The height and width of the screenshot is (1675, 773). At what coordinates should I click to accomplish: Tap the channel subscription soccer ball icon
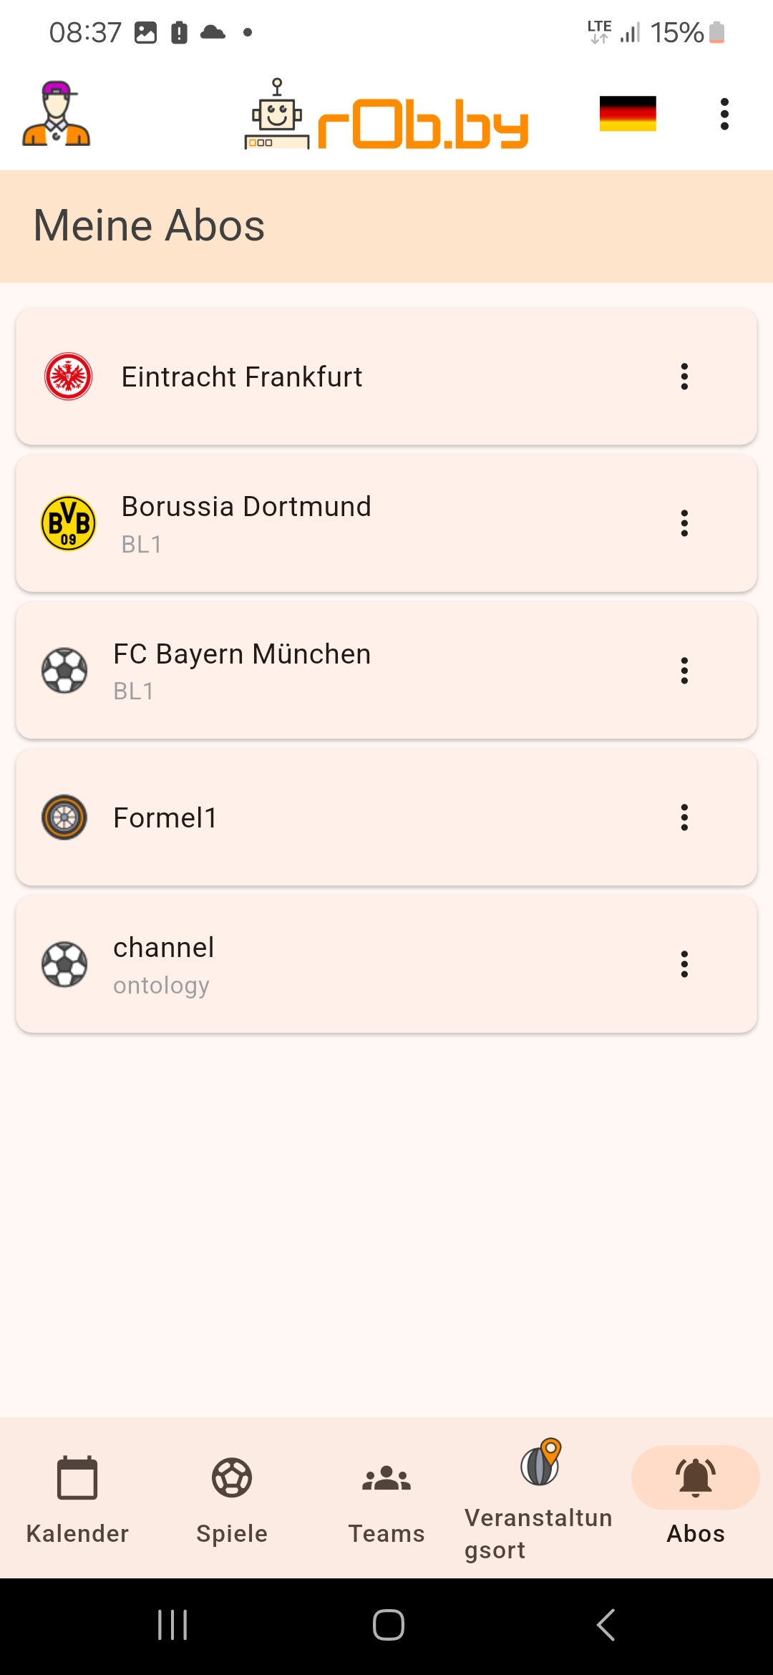(64, 964)
